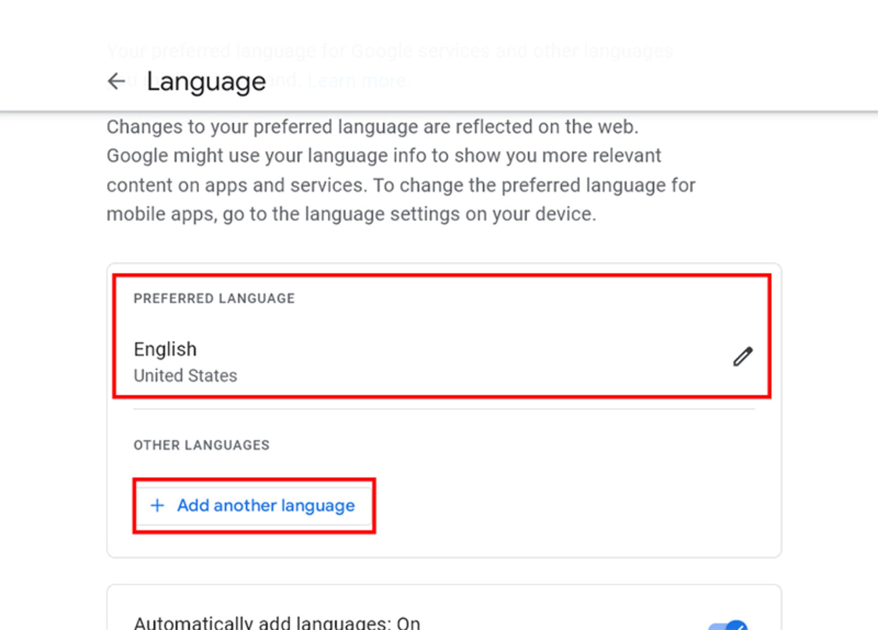878x630 pixels.
Task: Click the pencil edit icon for English
Action: point(743,357)
